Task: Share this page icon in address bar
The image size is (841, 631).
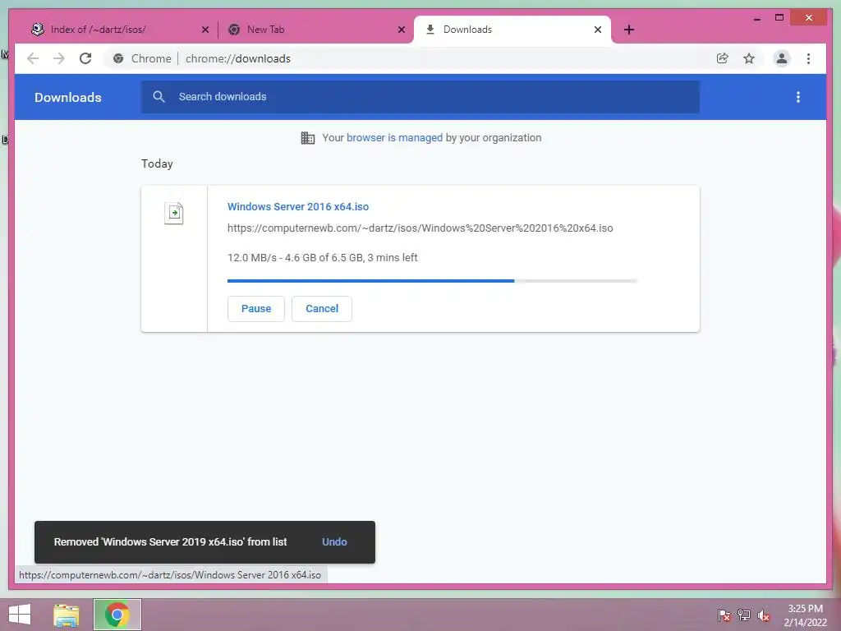Action: (723, 58)
